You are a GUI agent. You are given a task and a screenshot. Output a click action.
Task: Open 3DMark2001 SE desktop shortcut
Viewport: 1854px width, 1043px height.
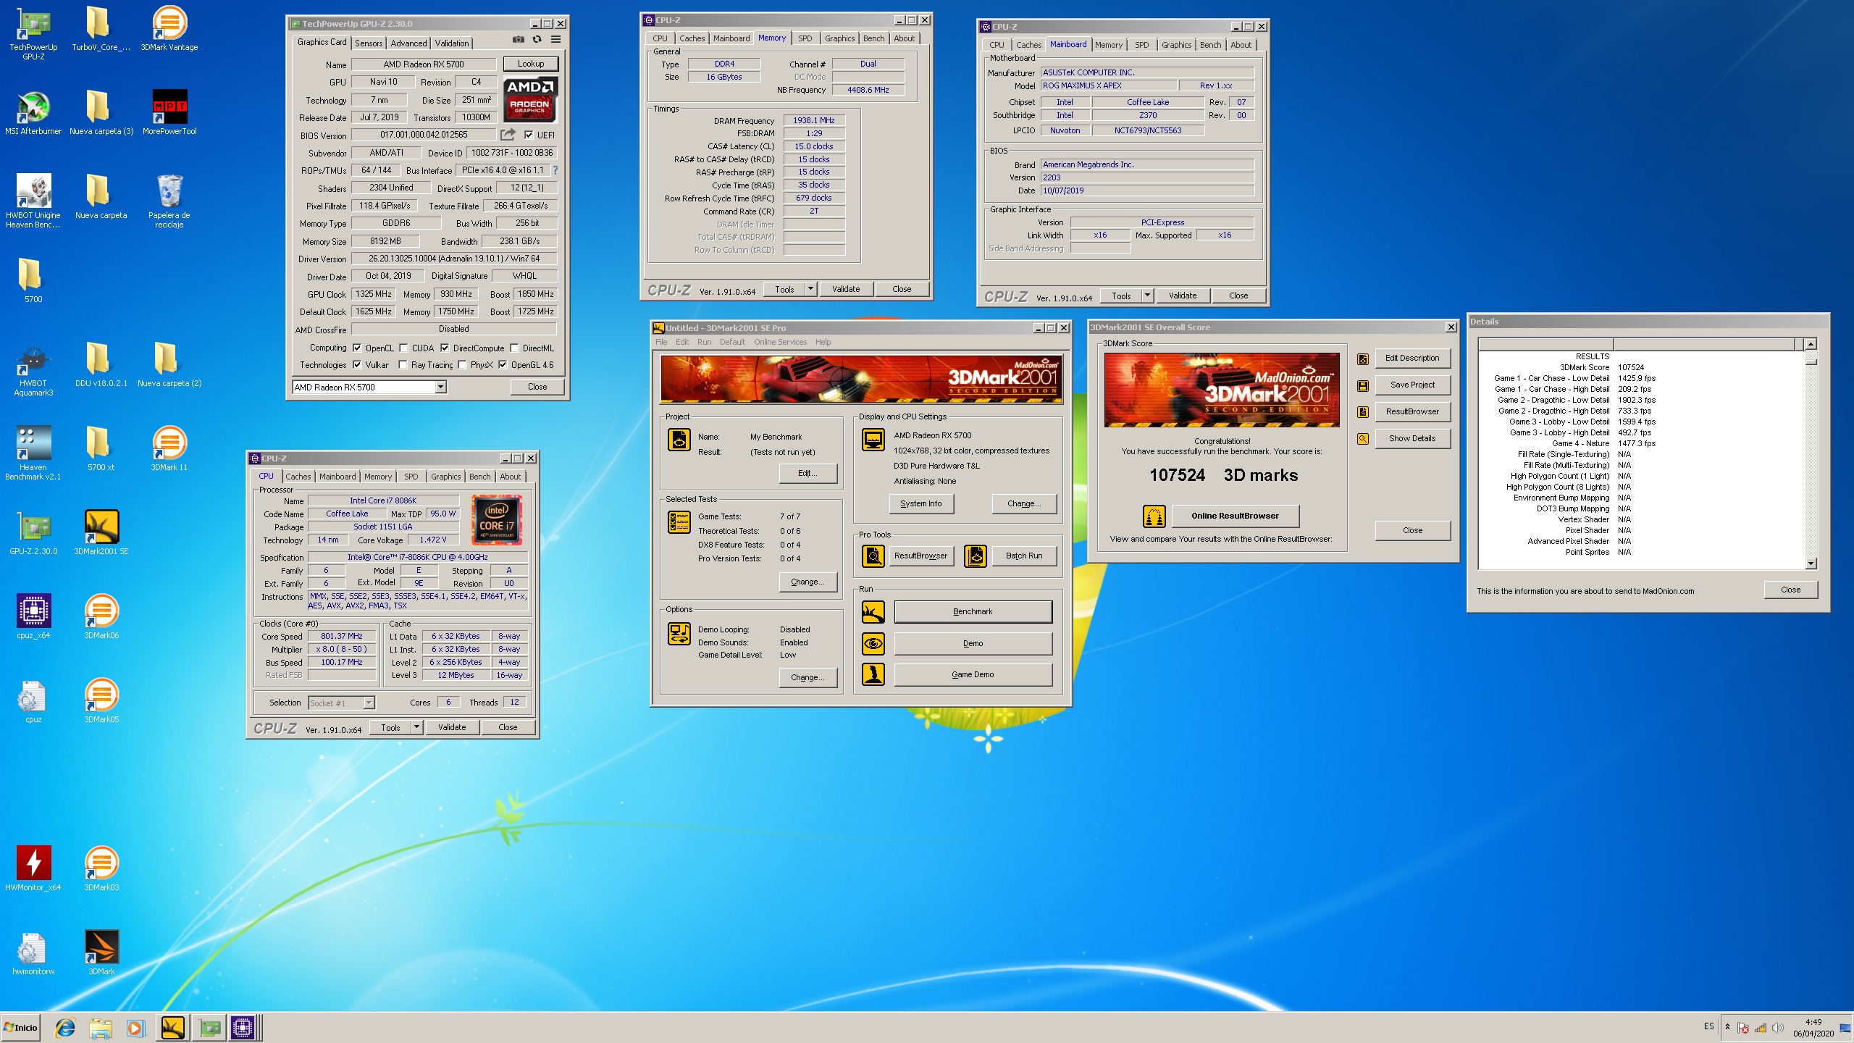tap(101, 533)
